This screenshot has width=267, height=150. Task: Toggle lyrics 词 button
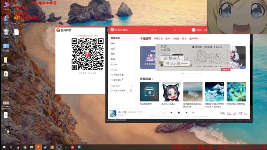(193, 113)
